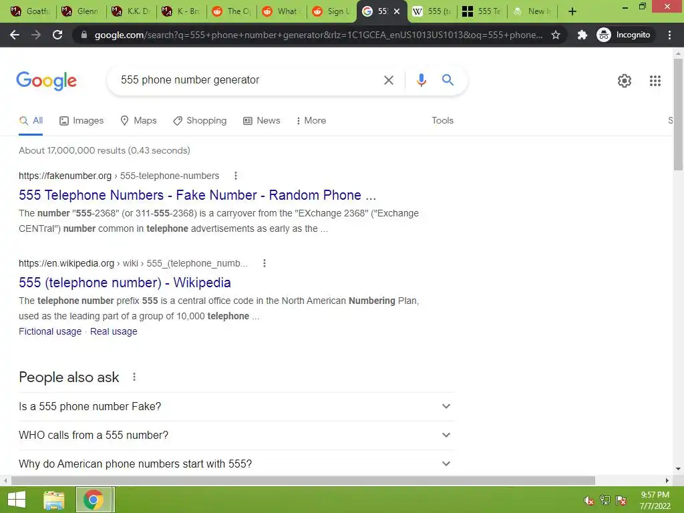Image resolution: width=684 pixels, height=513 pixels.
Task: Click the 'About 17,000,000 results' text
Action: (104, 150)
